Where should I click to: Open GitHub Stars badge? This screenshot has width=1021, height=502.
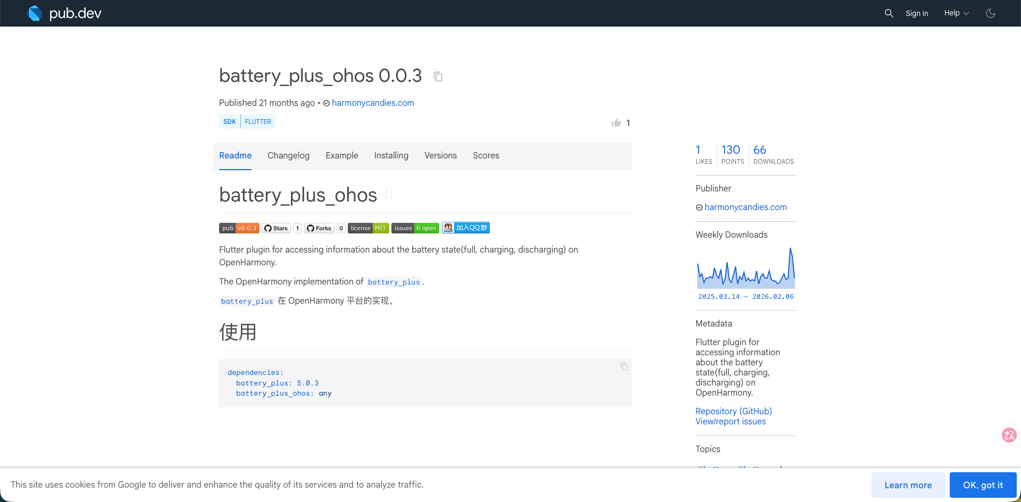point(282,228)
